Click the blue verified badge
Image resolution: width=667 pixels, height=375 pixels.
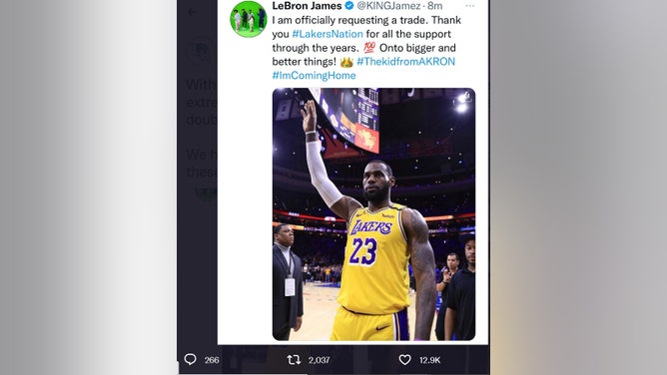[349, 6]
